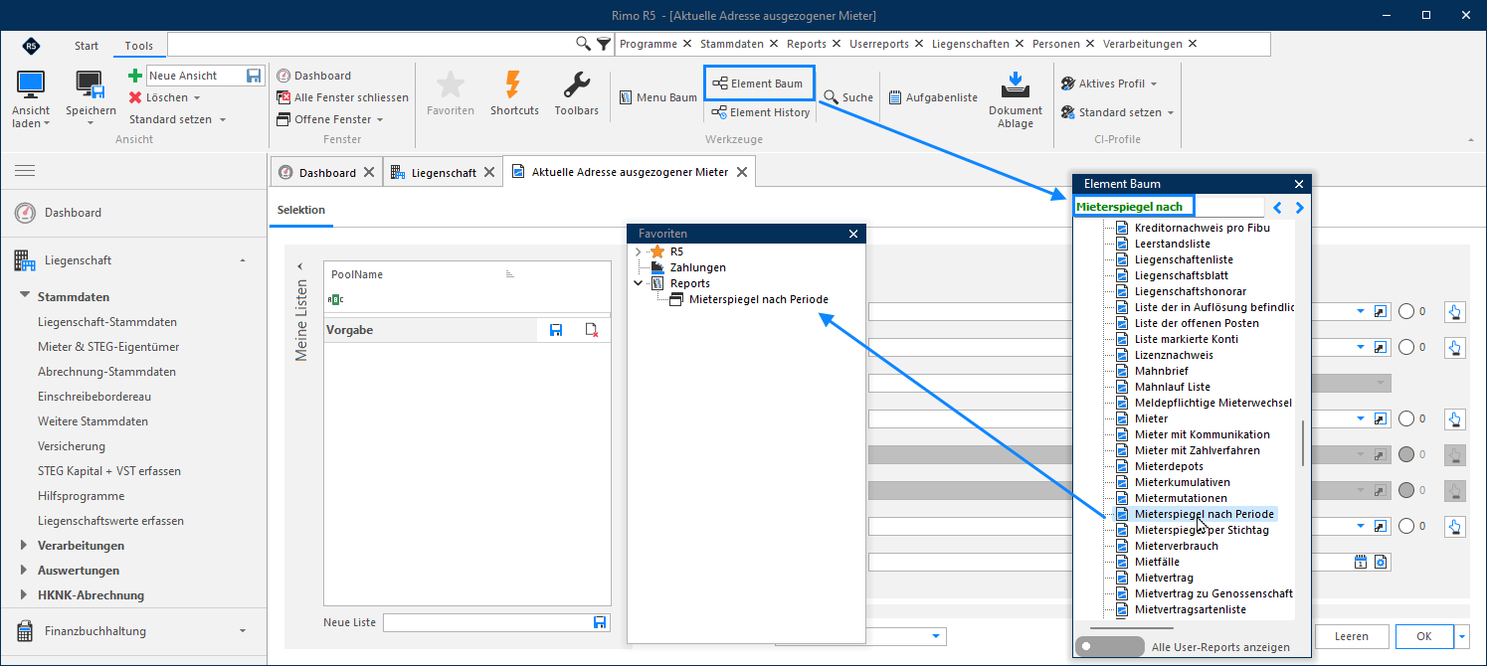Save the Neue Ansicht name with disk icon

tap(254, 76)
